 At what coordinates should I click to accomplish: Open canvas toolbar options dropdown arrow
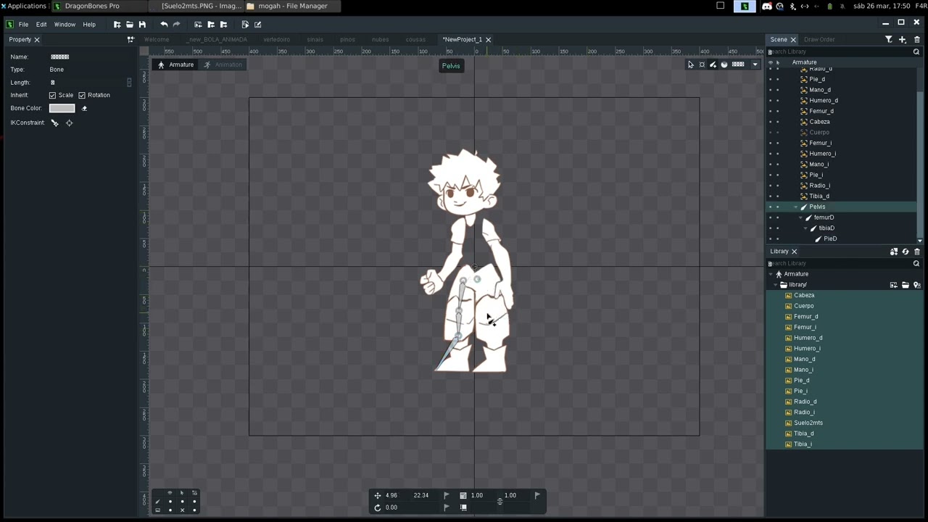pos(755,65)
